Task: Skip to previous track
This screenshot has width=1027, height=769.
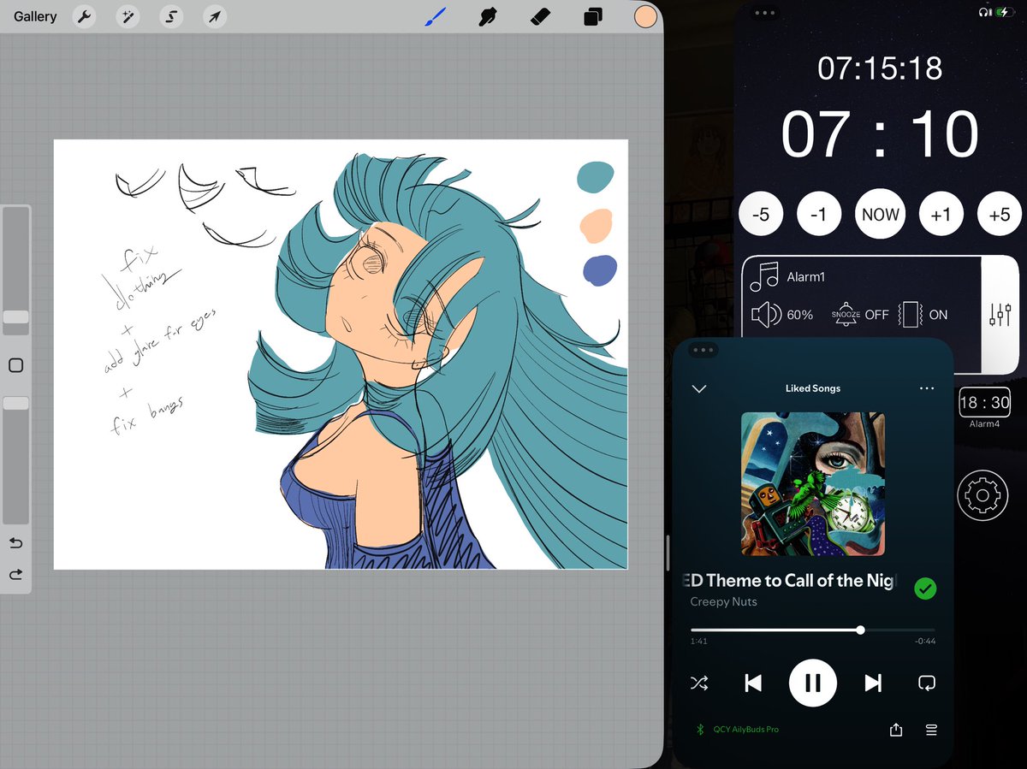Action: coord(753,683)
